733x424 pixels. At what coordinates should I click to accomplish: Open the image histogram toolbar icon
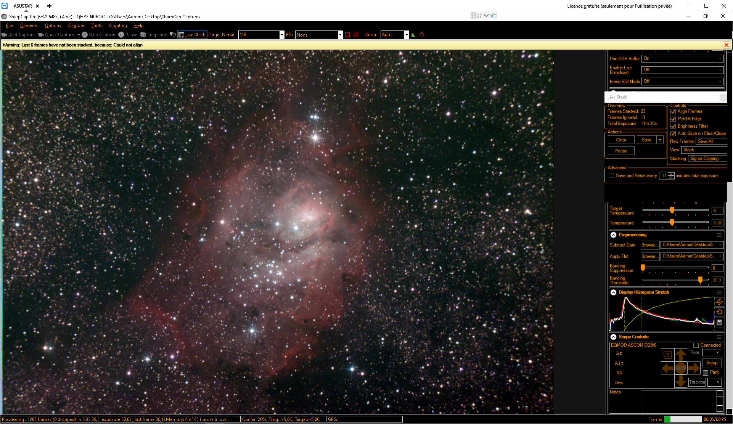[413, 35]
